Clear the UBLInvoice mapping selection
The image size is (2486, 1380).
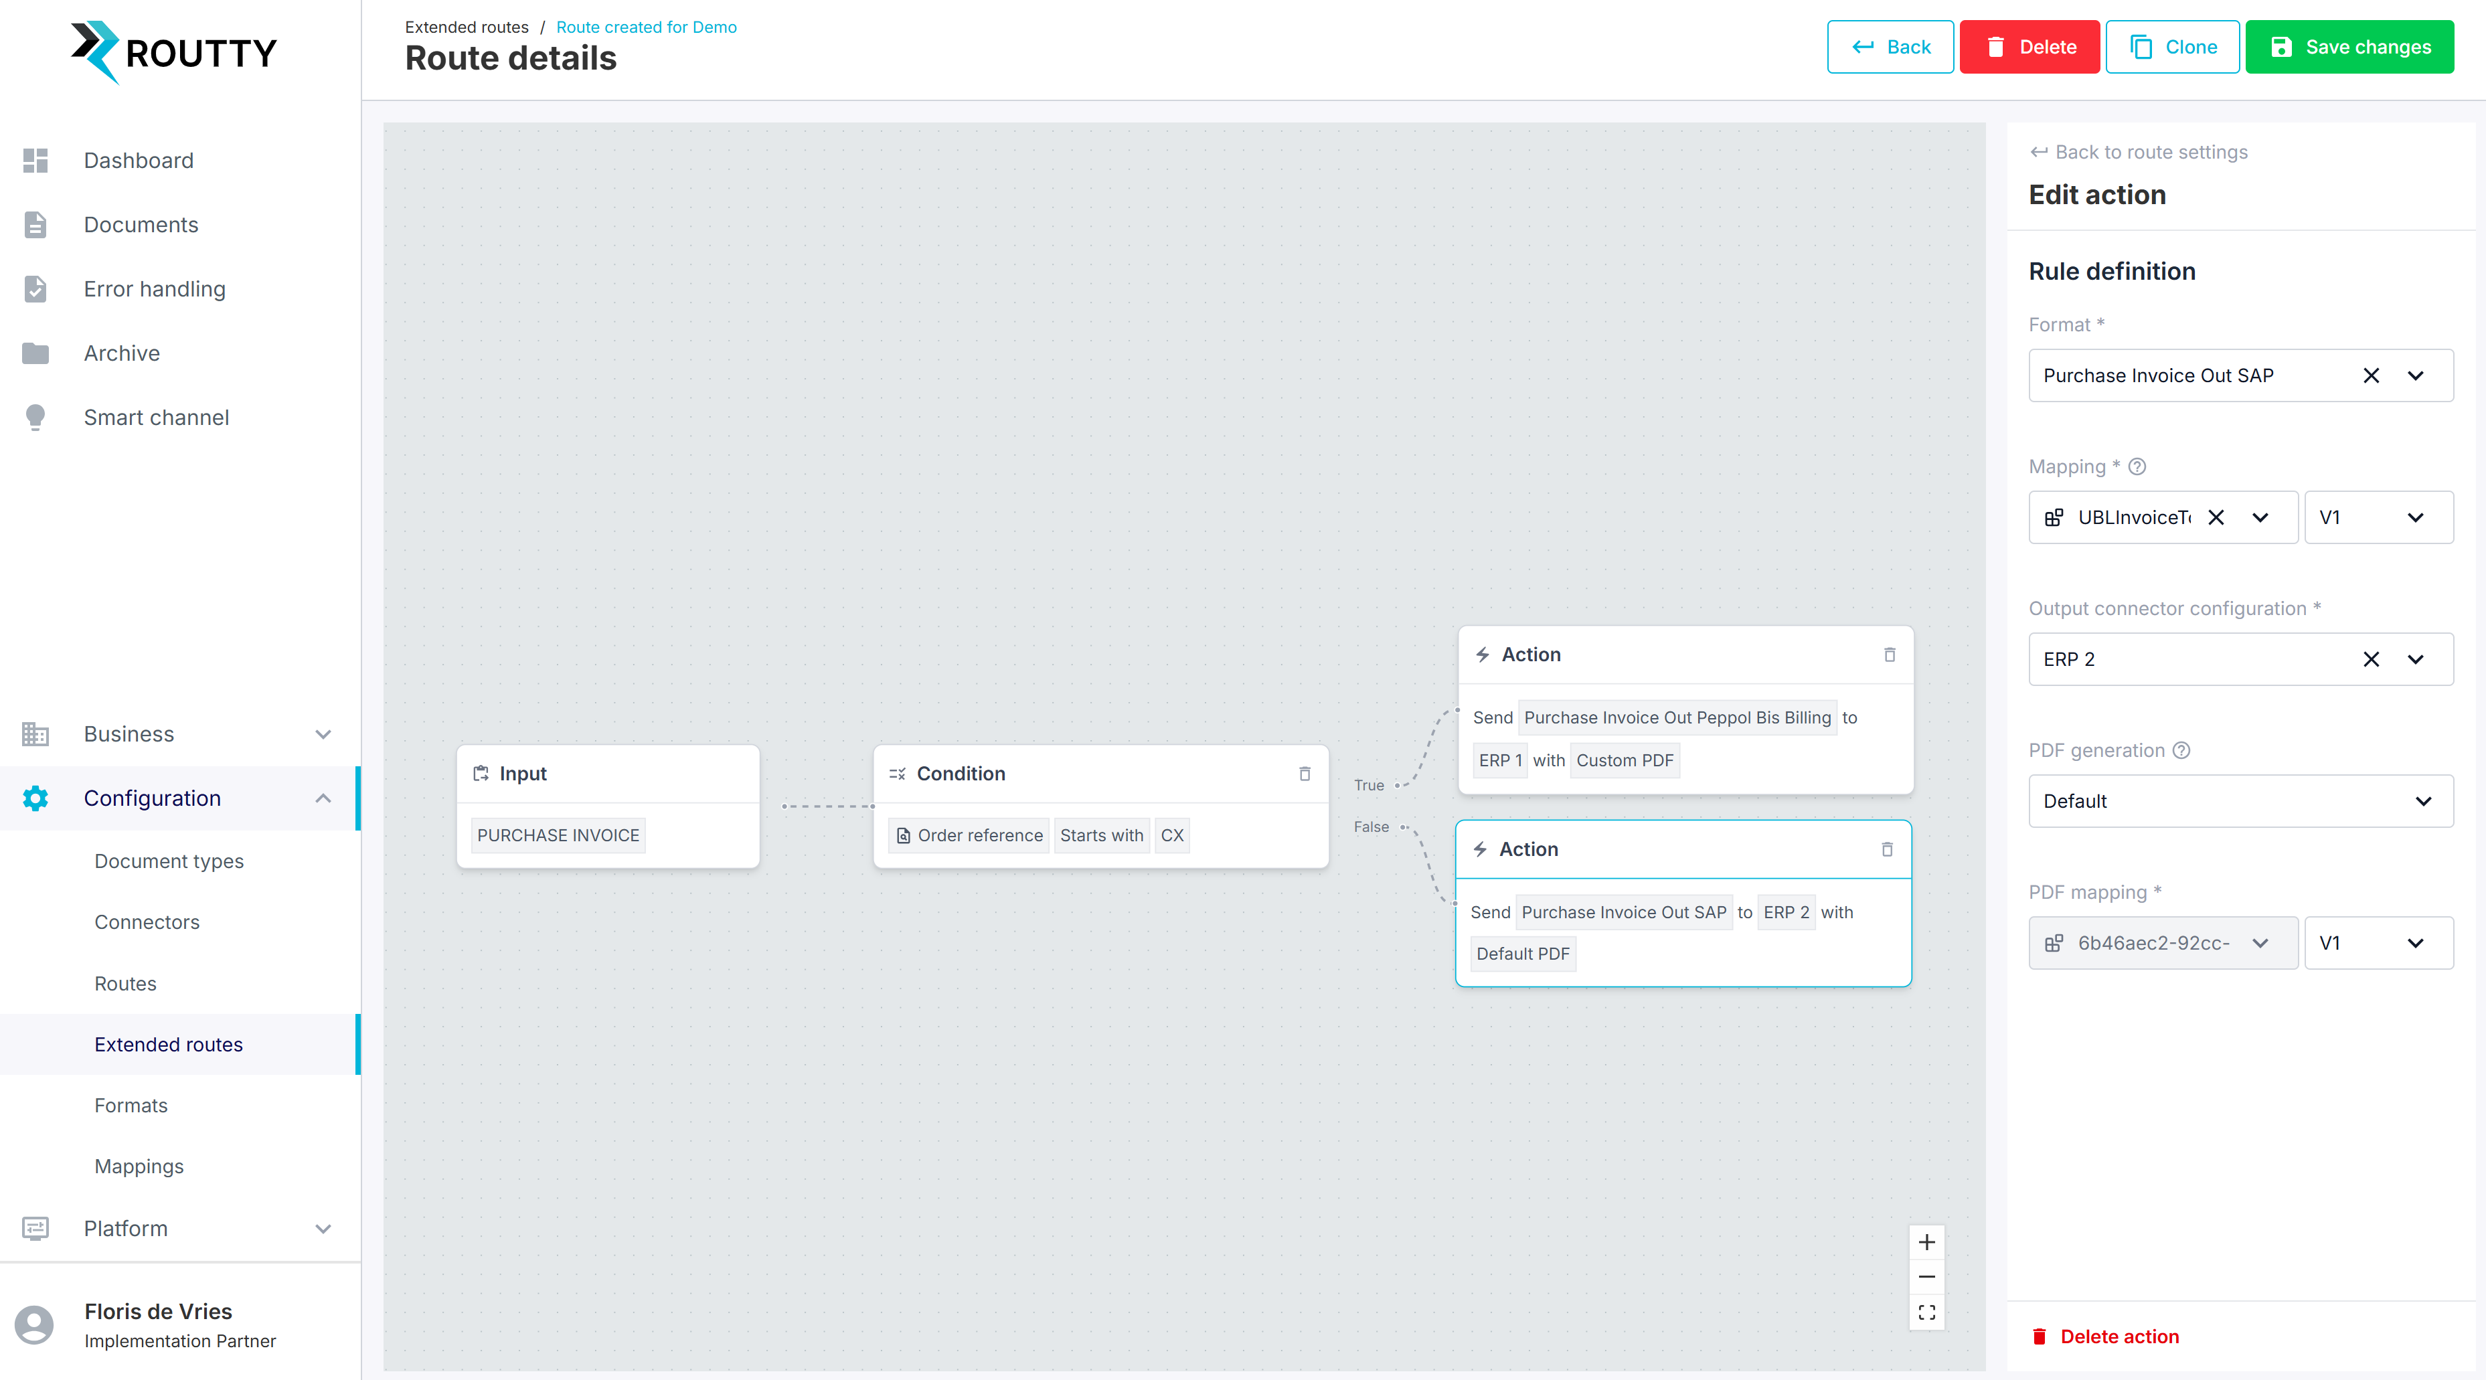pyautogui.click(x=2216, y=517)
